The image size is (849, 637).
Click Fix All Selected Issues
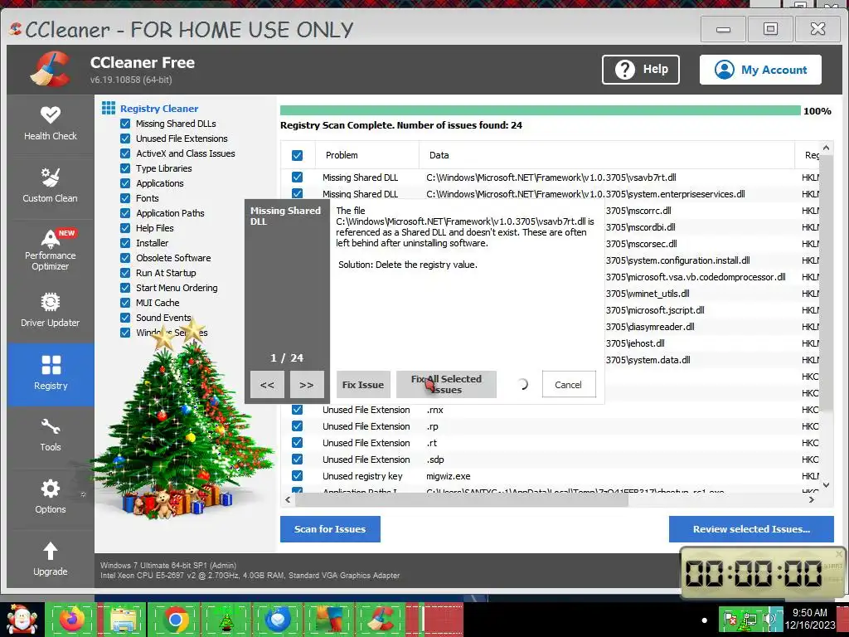(446, 385)
